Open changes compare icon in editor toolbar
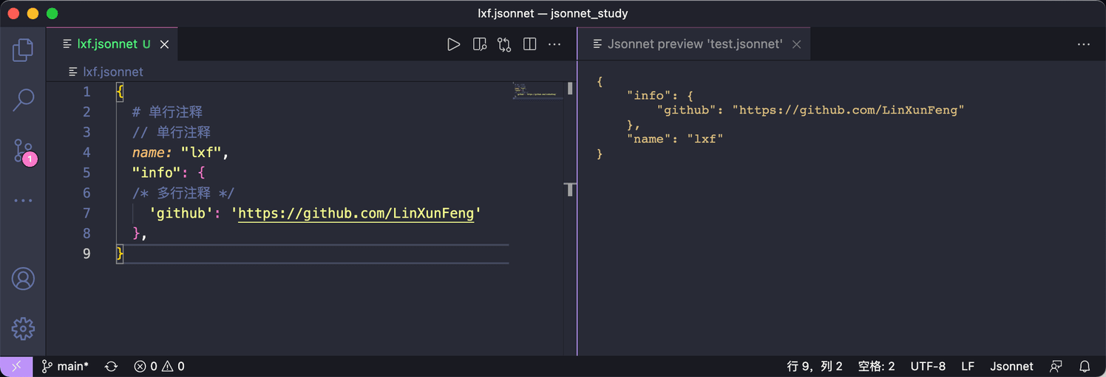The height and width of the screenshot is (377, 1106). 504,44
